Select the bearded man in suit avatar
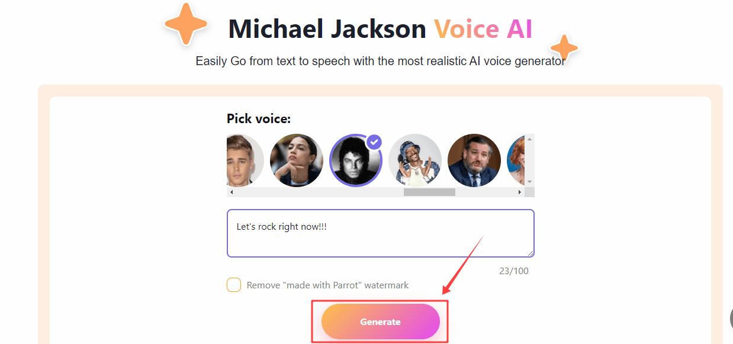The image size is (733, 344). [x=474, y=160]
